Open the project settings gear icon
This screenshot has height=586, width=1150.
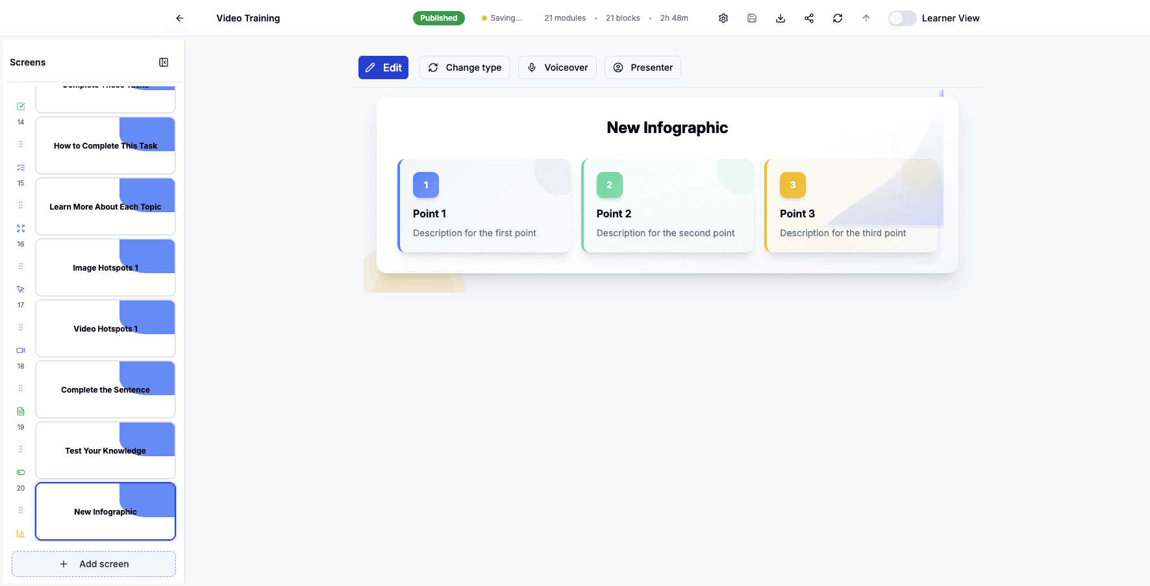[723, 18]
